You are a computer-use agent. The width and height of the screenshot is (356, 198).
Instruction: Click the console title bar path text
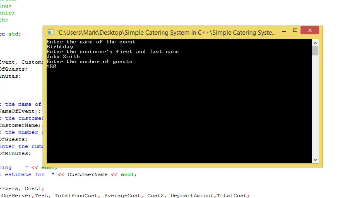tap(166, 32)
